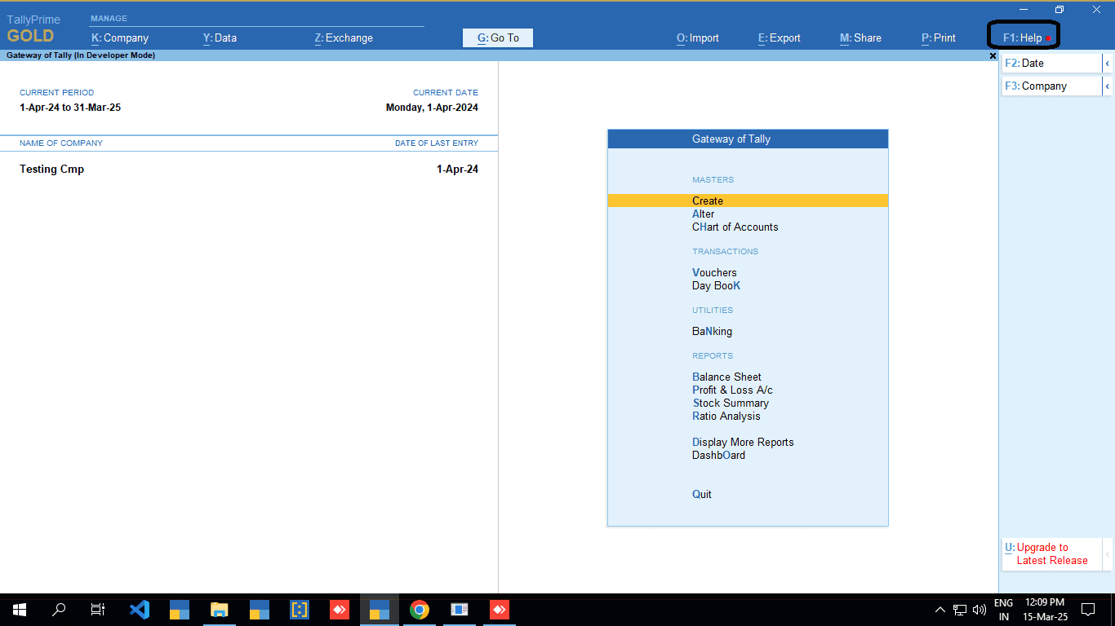The image size is (1115, 626).
Task: Open the P: Print menu
Action: tap(939, 37)
